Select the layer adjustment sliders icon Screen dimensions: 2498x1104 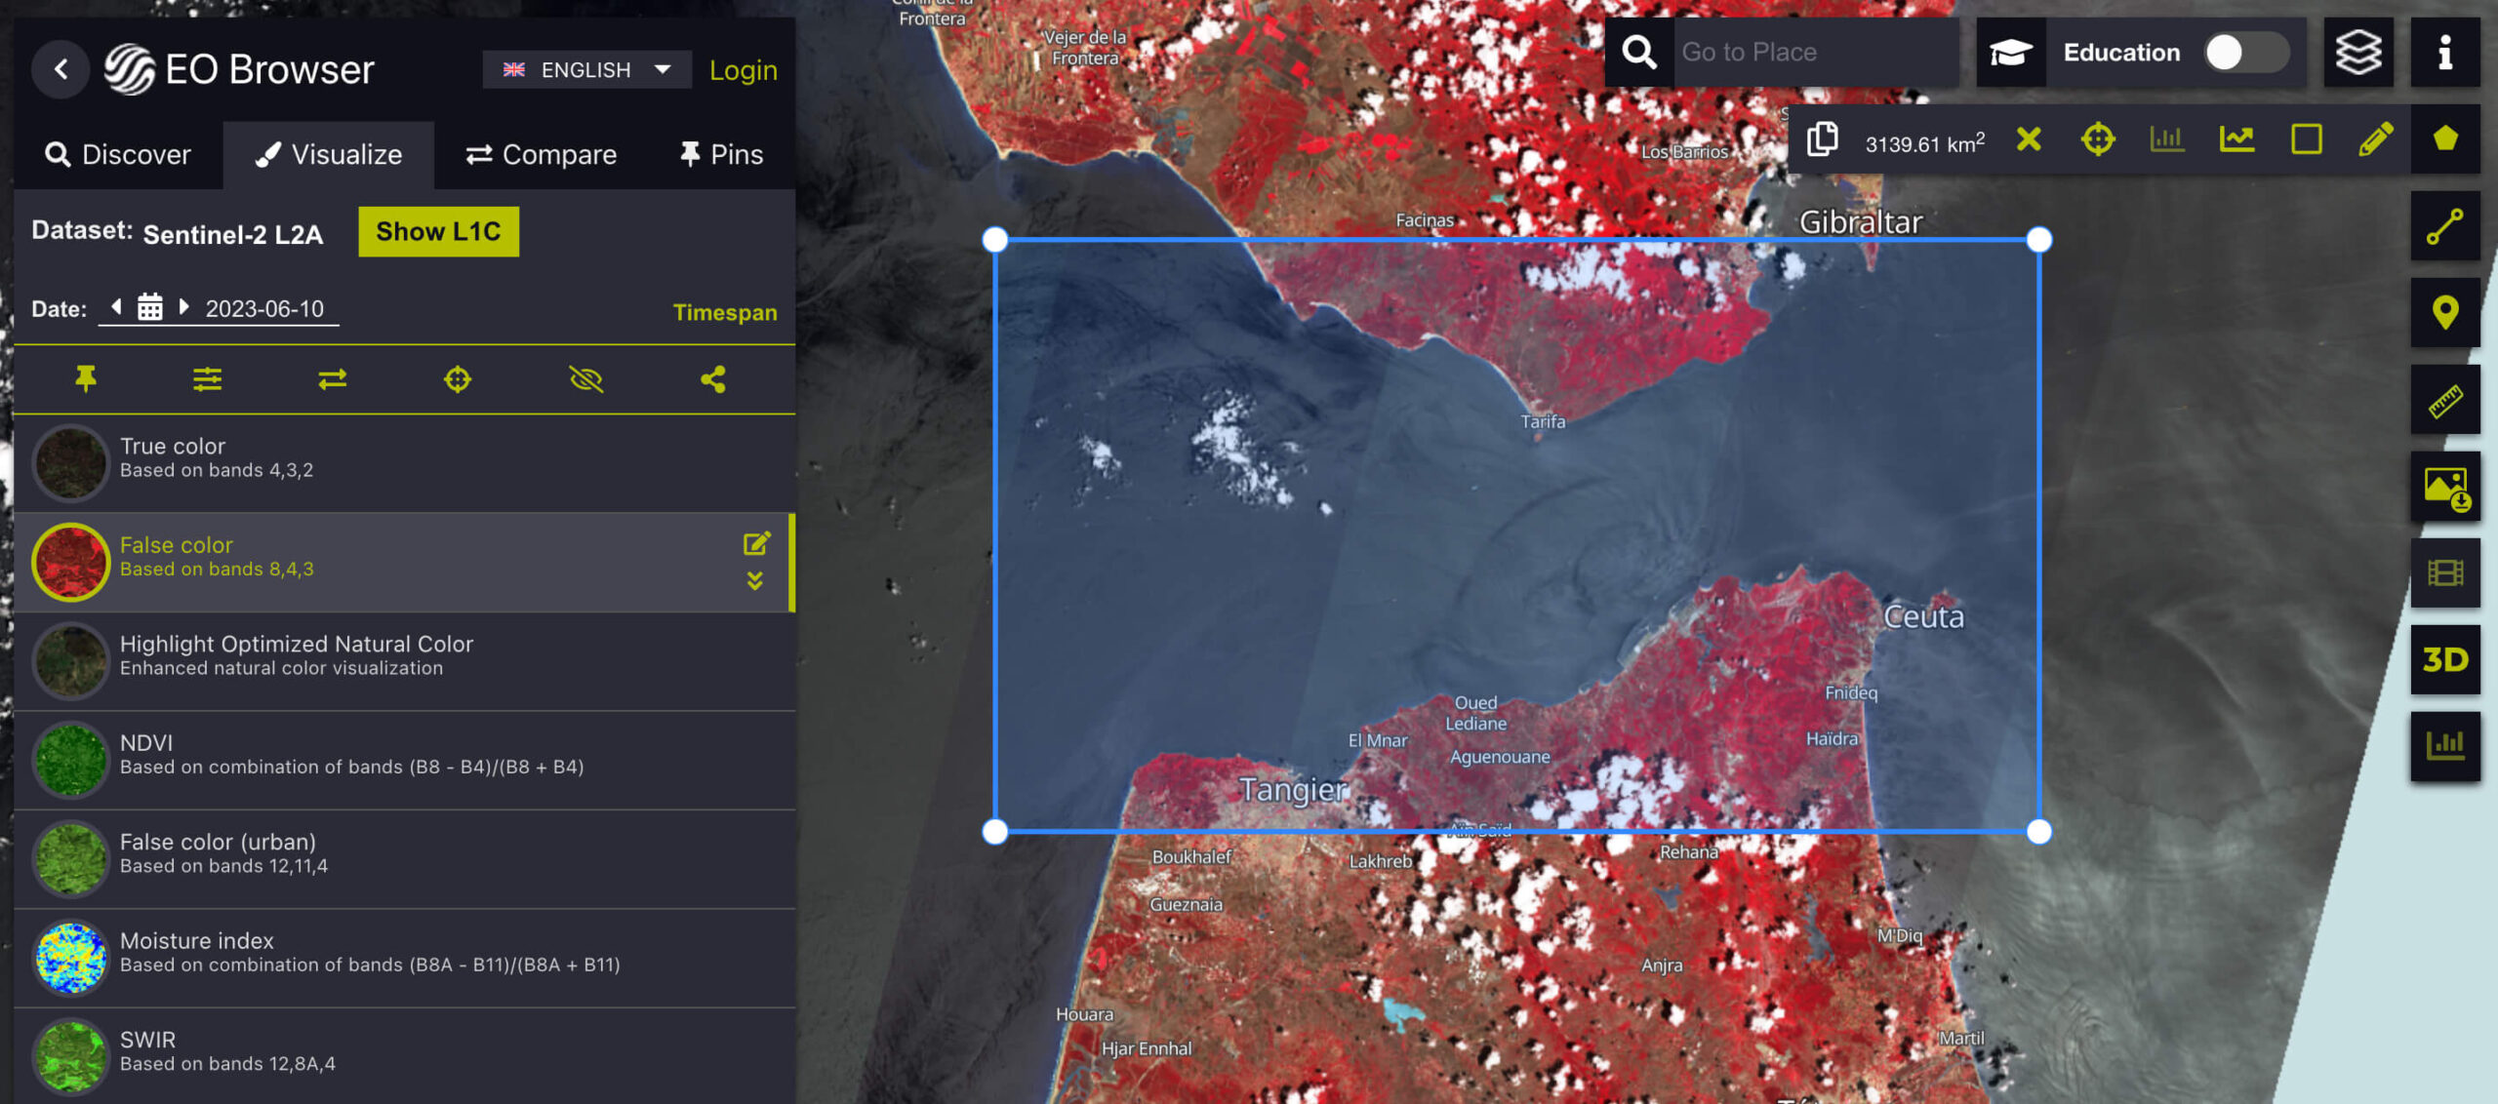click(x=206, y=377)
